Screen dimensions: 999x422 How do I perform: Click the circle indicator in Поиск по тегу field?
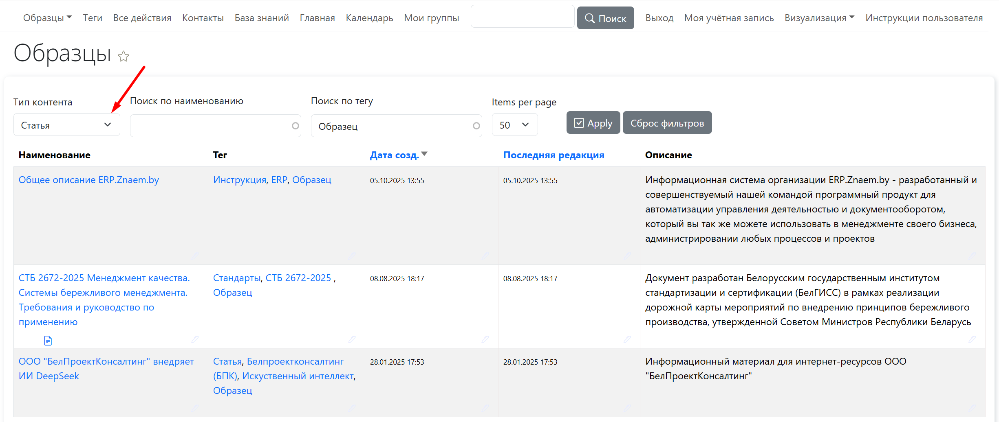[476, 126]
